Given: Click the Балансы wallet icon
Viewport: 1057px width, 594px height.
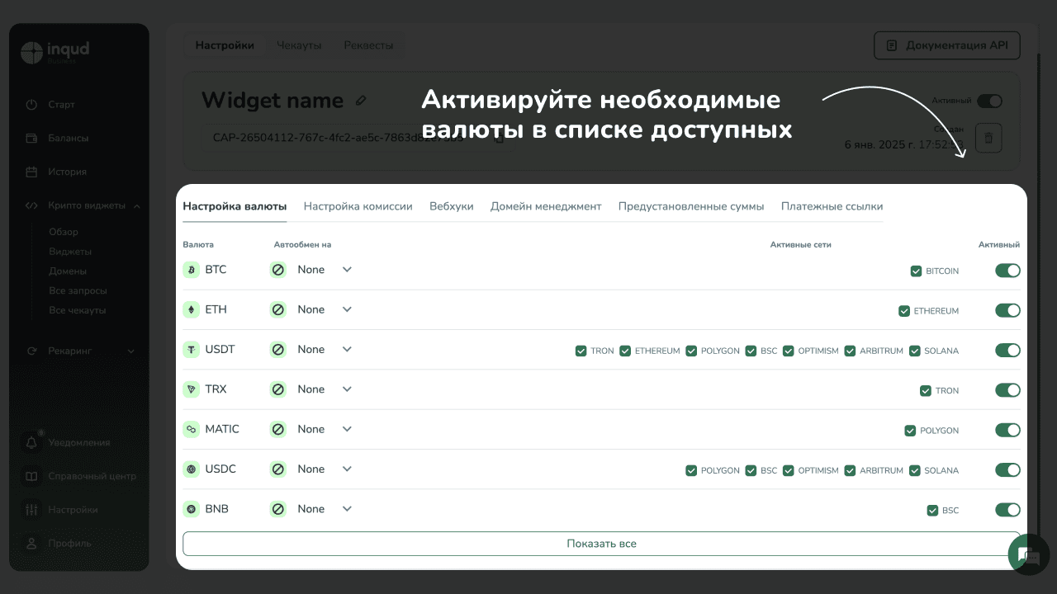Looking at the screenshot, I should [31, 139].
